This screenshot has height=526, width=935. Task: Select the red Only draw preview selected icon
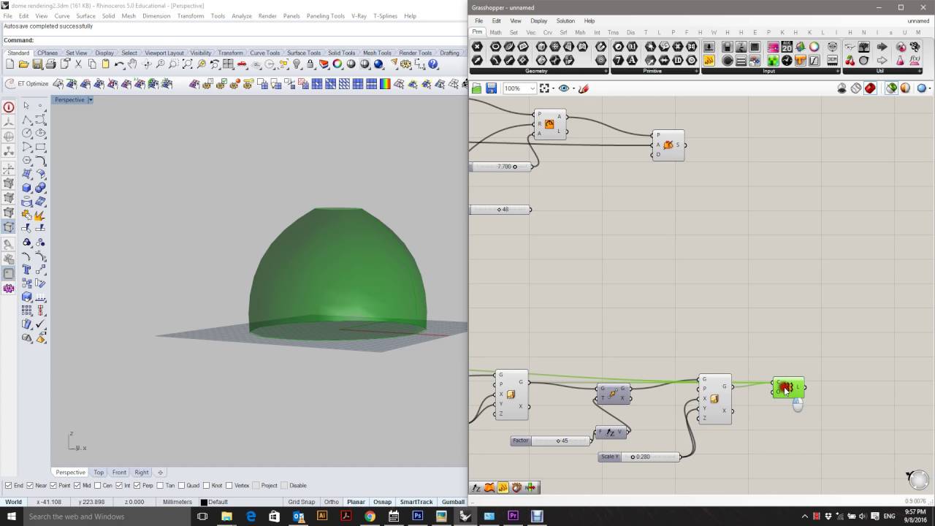pos(870,88)
